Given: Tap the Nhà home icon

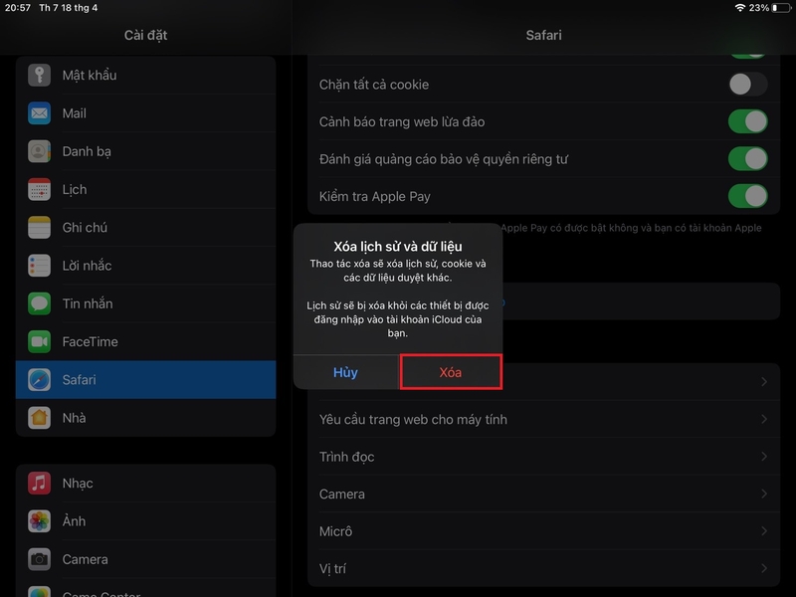Looking at the screenshot, I should pyautogui.click(x=39, y=418).
